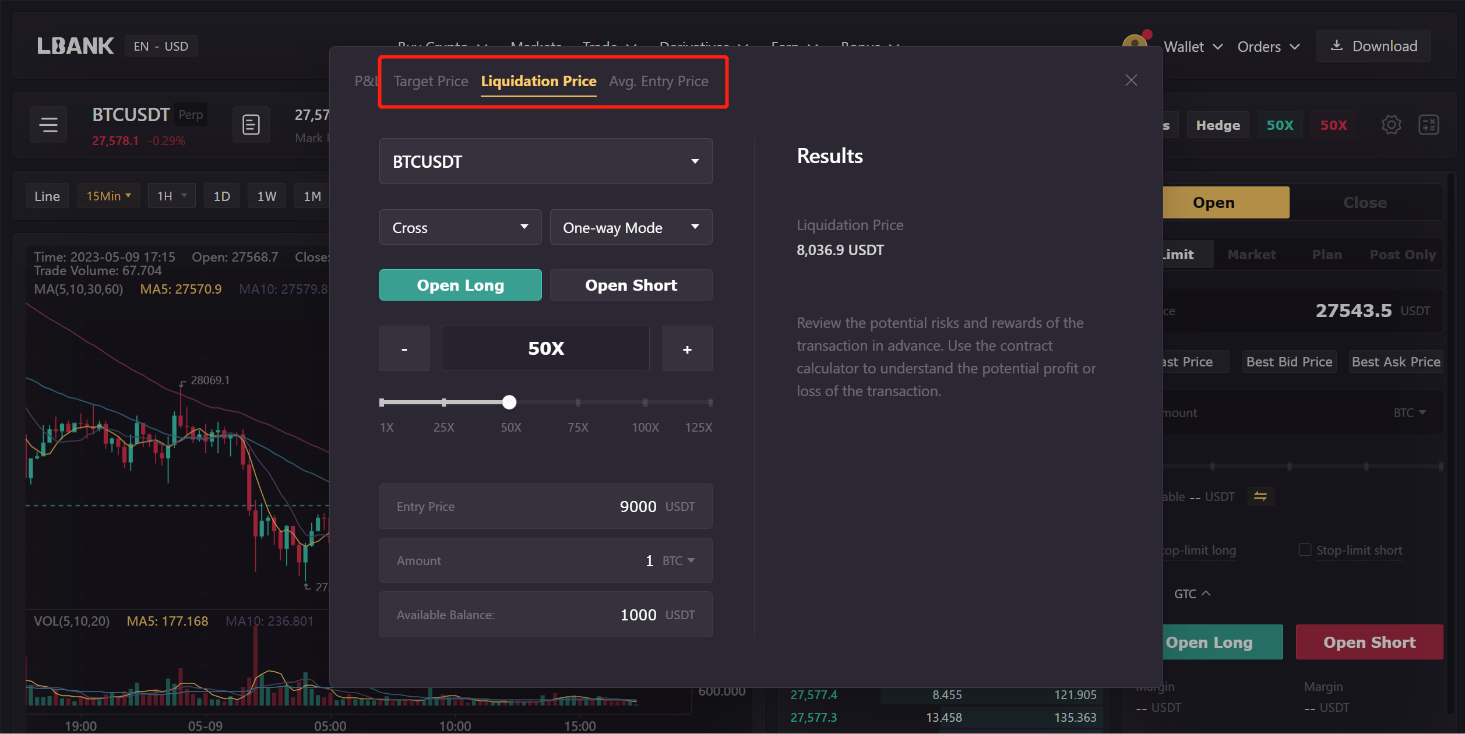Enable Stop-limit short checkbox
Image resolution: width=1465 pixels, height=734 pixels.
[1305, 550]
